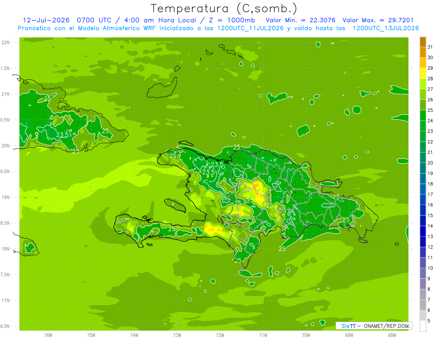Click the "76W" longitude axis label

click(x=48, y=335)
